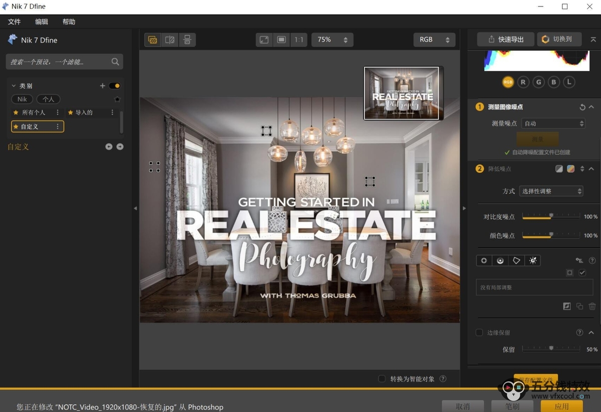Delete the selected local adjustment

tap(592, 306)
